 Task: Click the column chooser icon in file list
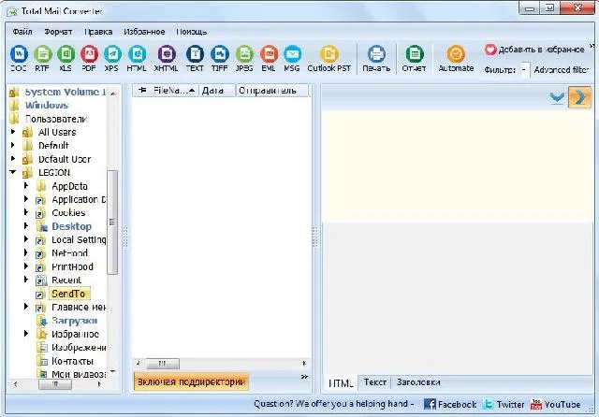point(142,90)
